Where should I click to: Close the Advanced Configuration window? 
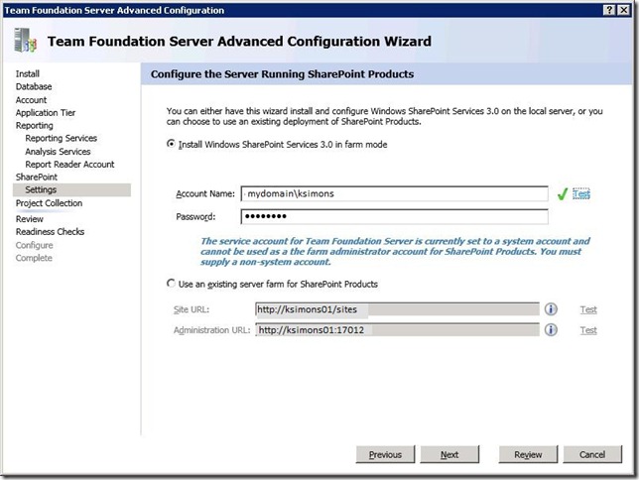pos(625,10)
